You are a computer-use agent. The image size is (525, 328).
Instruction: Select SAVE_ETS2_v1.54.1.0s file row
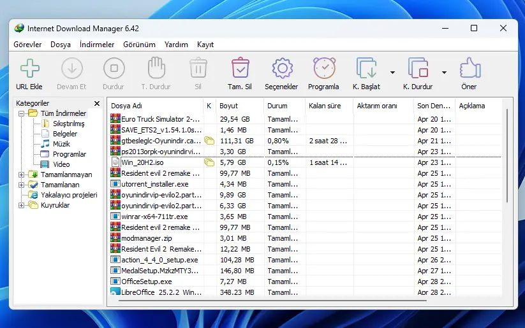306,130
